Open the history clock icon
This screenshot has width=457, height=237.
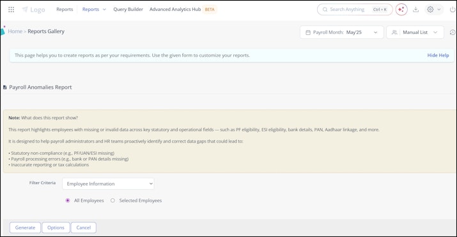[453, 32]
